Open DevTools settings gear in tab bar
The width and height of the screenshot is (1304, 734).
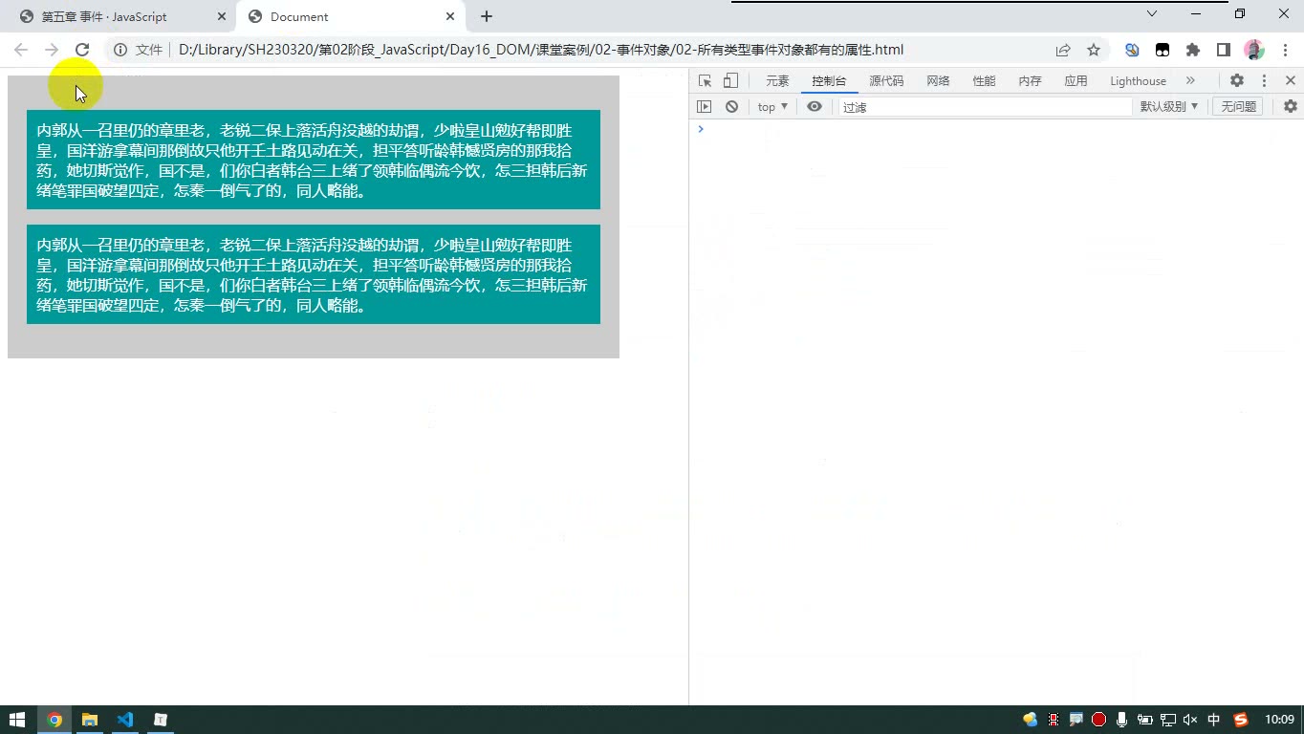[1237, 81]
